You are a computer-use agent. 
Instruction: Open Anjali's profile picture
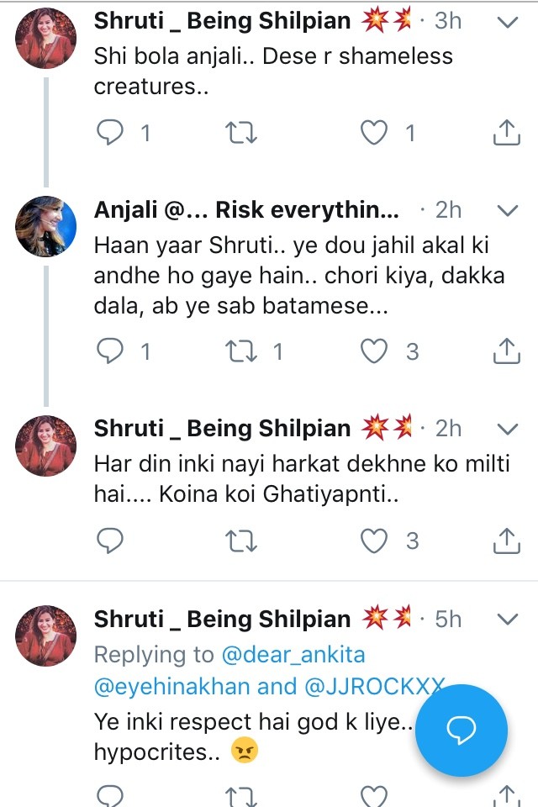click(46, 226)
